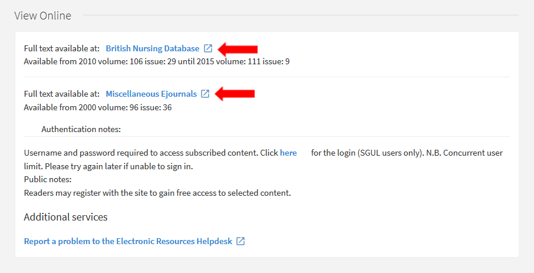The image size is (534, 273).
Task: Click external-link icon beside British Nursing Database
Action: (208, 48)
